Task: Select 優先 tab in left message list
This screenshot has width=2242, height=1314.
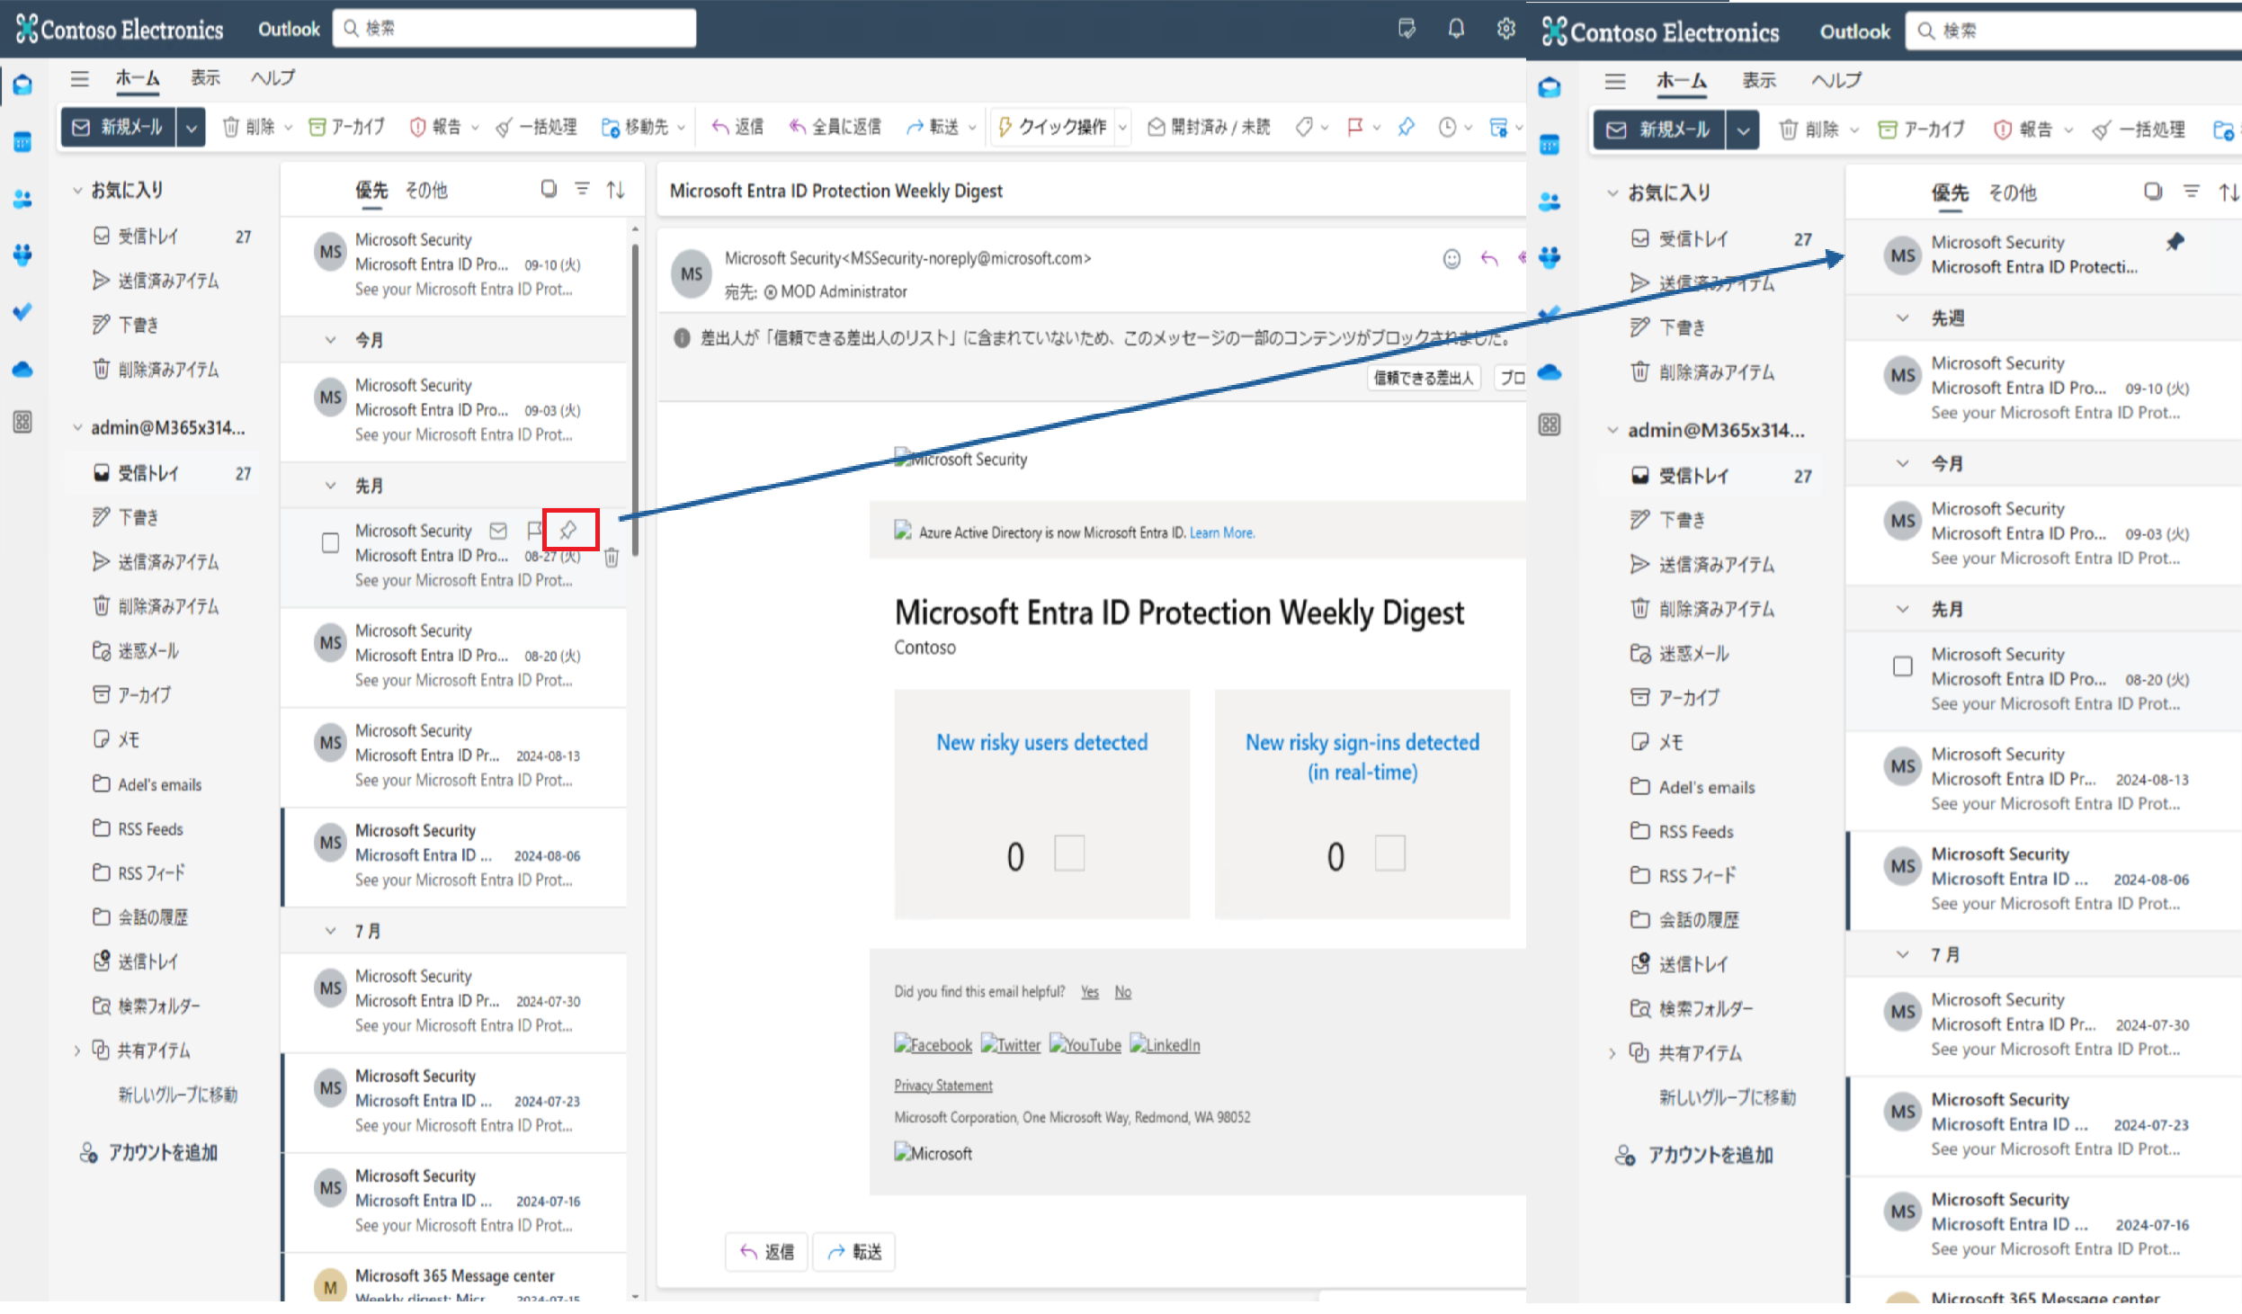Action: pos(371,190)
